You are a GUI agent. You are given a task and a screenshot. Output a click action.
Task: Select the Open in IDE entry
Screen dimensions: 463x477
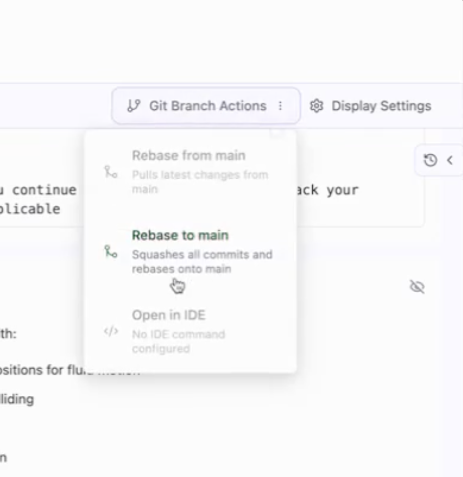[169, 315]
